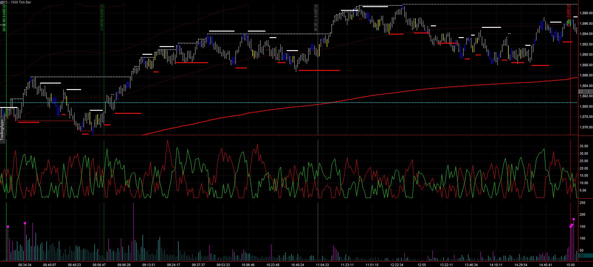Select the green 08:30:05 session line label
Image resolution: width=593 pixels, height=267 pixels.
click(x=4, y=18)
